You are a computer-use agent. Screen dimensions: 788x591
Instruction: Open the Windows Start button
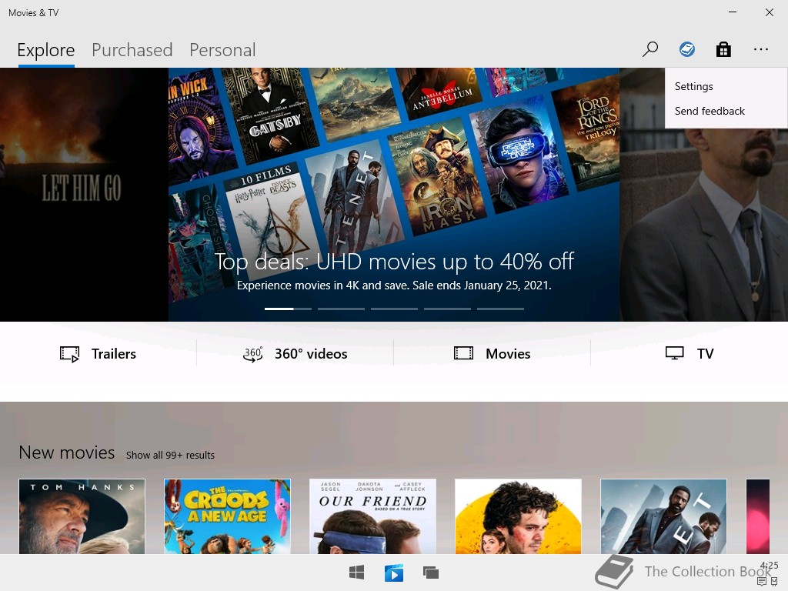click(357, 573)
